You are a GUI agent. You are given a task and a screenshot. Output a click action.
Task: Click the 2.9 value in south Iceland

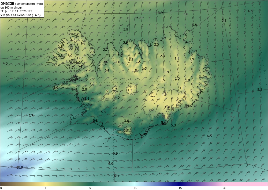click(120, 126)
